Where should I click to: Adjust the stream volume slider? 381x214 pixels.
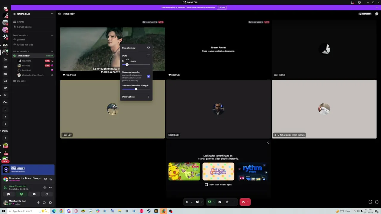point(136,65)
